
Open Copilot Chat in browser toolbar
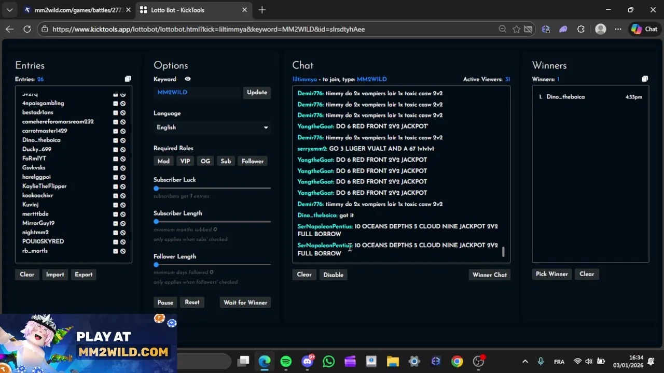click(644, 29)
